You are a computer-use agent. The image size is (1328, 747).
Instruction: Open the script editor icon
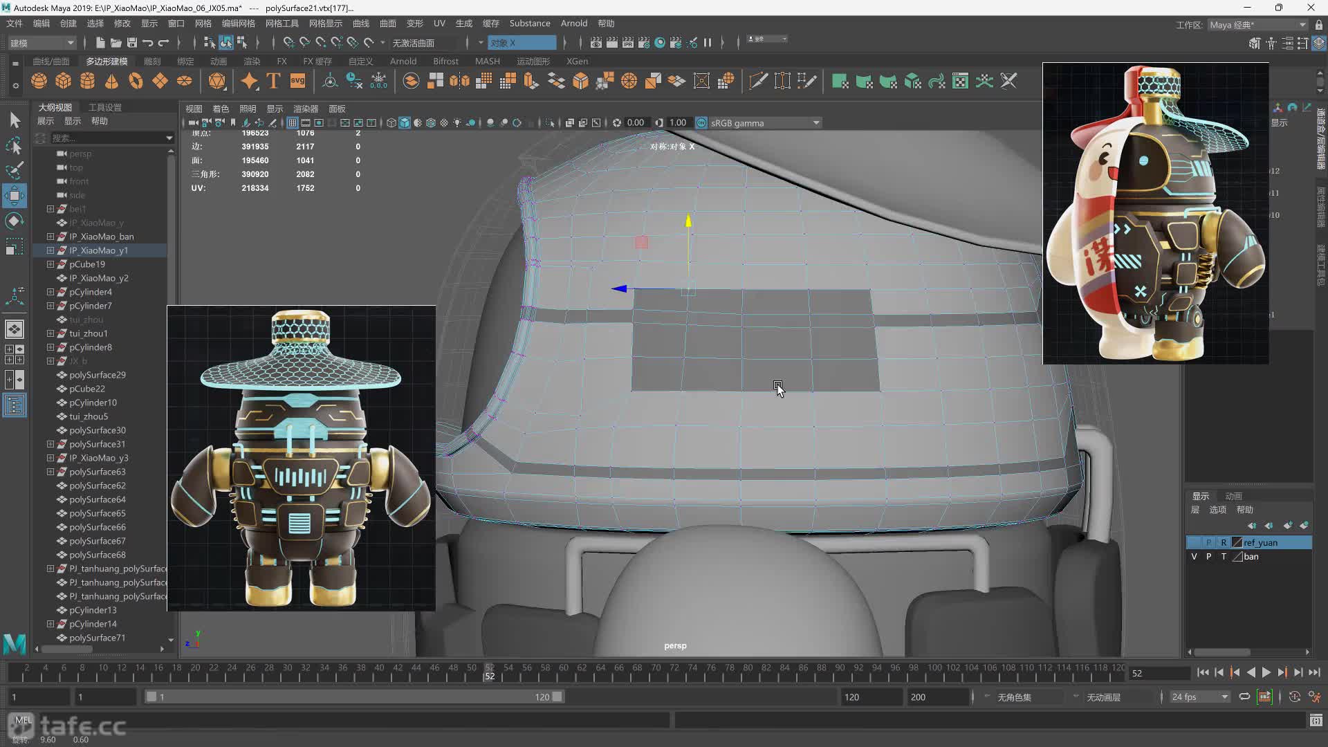coord(1316,721)
